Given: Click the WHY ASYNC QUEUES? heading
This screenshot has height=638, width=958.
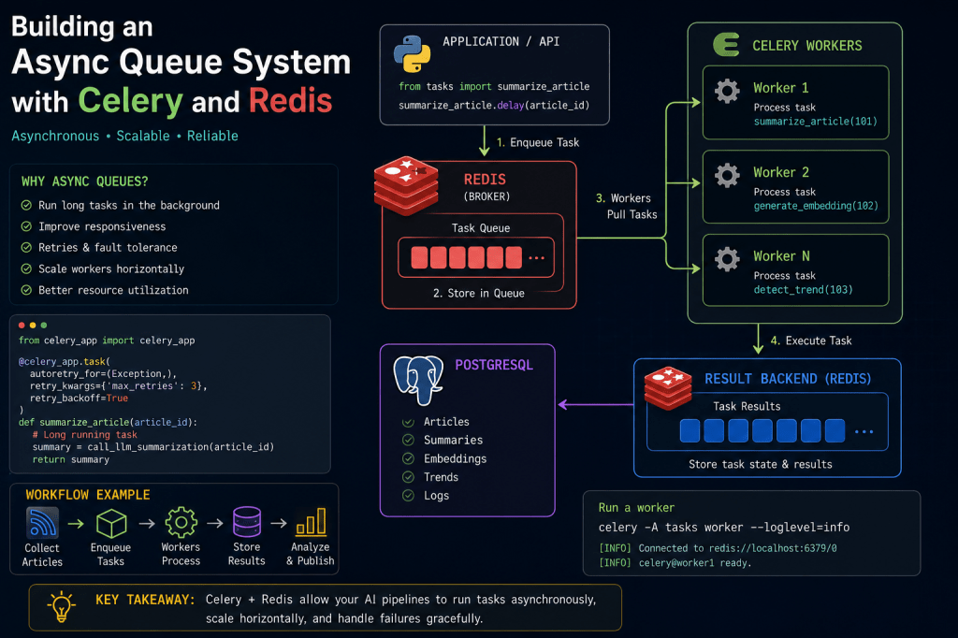Looking at the screenshot, I should click(85, 181).
